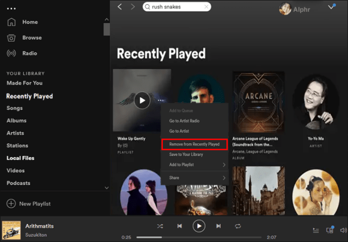The width and height of the screenshot is (348, 242).
Task: Skip to next track
Action: coord(218,226)
